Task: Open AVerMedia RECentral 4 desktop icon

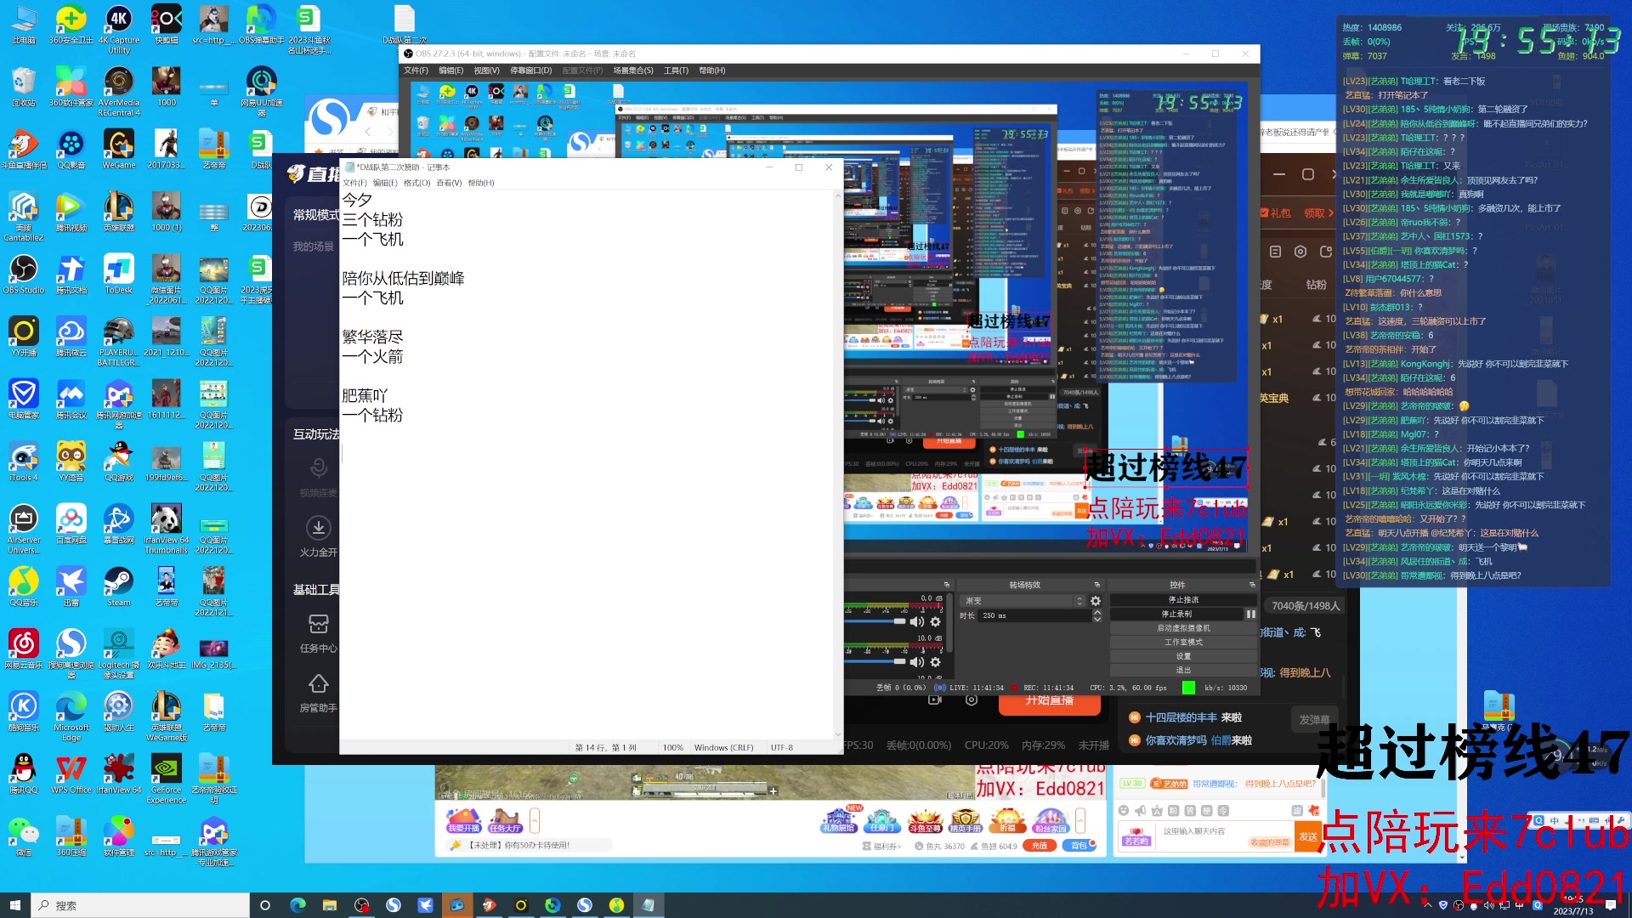Action: click(x=119, y=92)
